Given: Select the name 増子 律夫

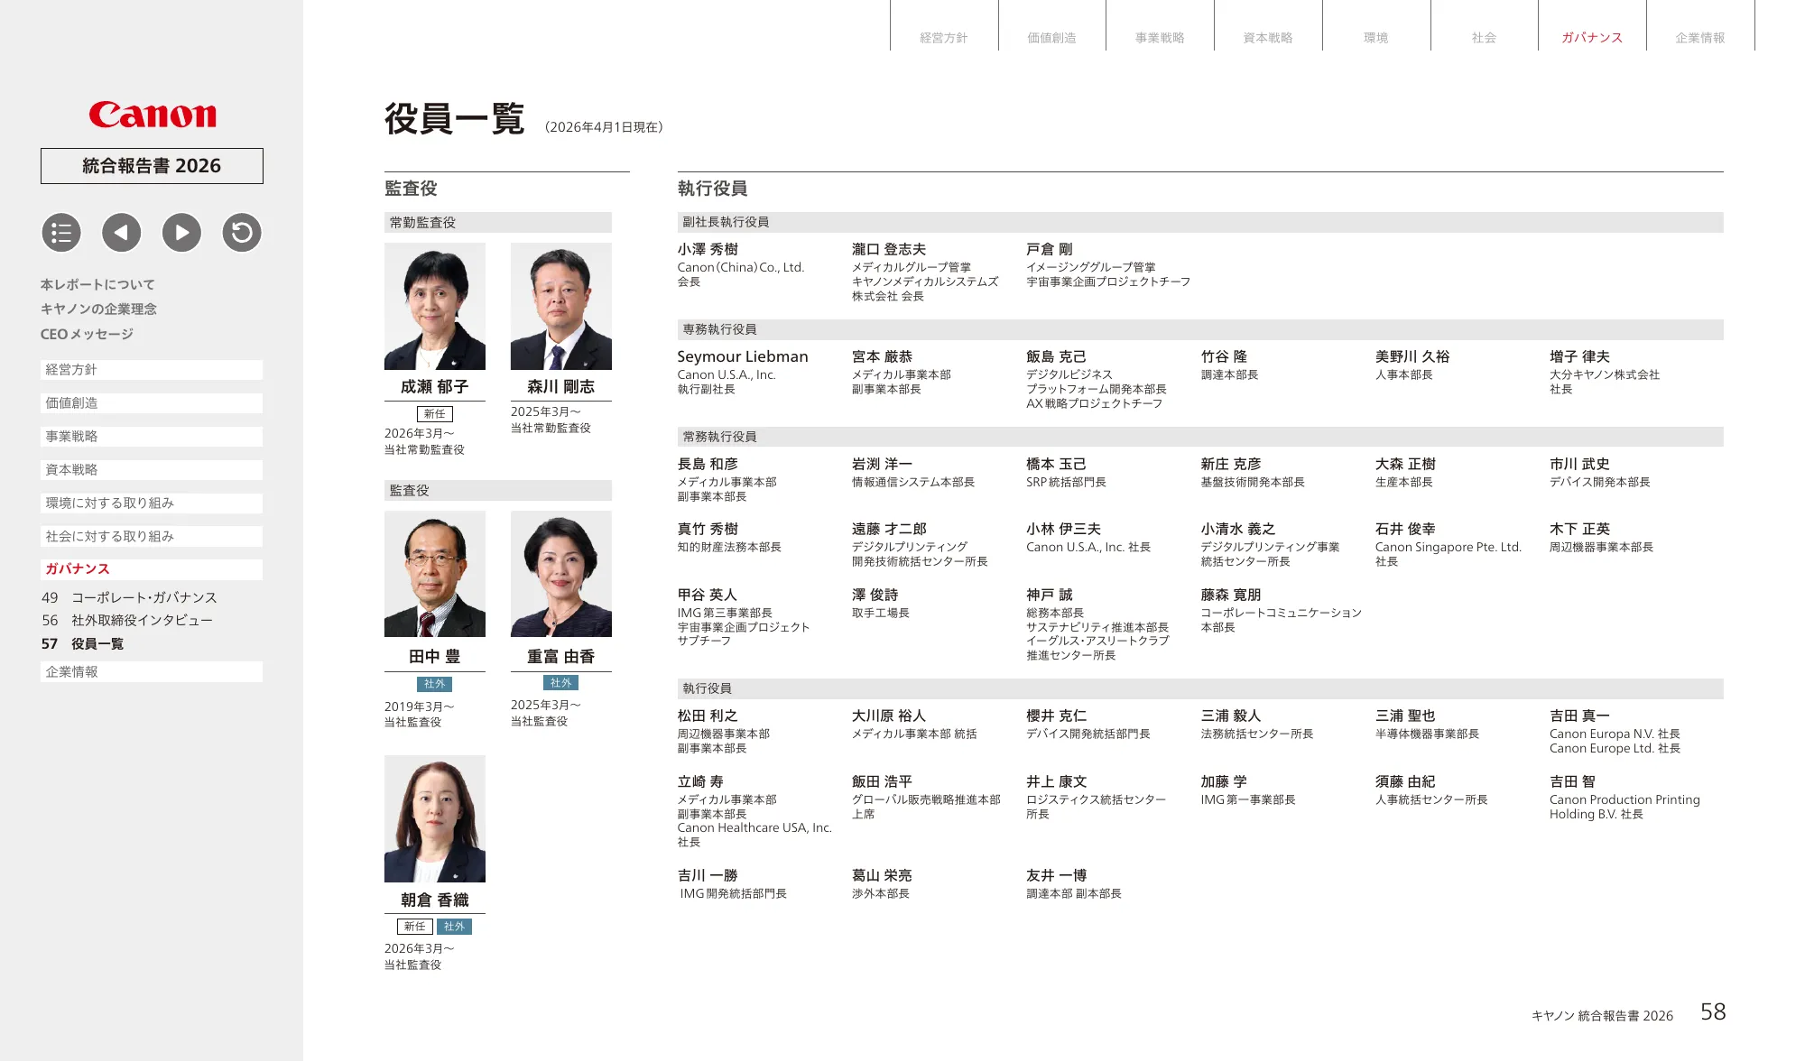Looking at the screenshot, I should click(x=1579, y=356).
